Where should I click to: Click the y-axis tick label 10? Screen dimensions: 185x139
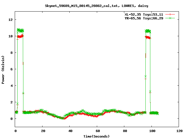10,36
